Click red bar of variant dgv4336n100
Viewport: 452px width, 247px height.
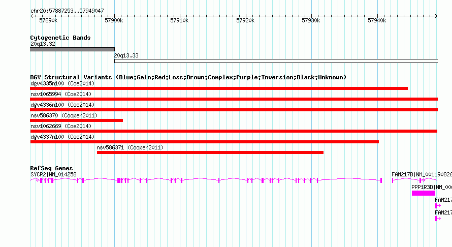pos(234,110)
